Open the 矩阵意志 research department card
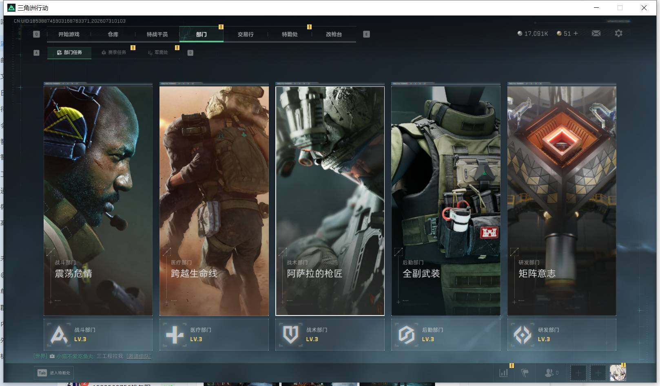This screenshot has width=660, height=386. click(562, 201)
